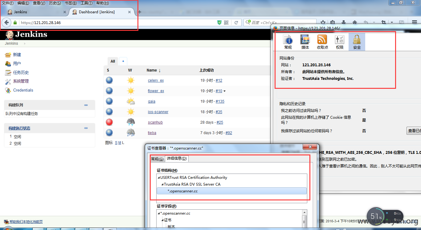Click the 百度 search box
This screenshot has width=421, height=230.
[x=280, y=23]
